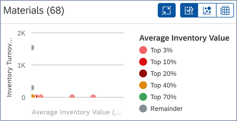Select the rightmost pink Top 3% data point

(93, 96)
